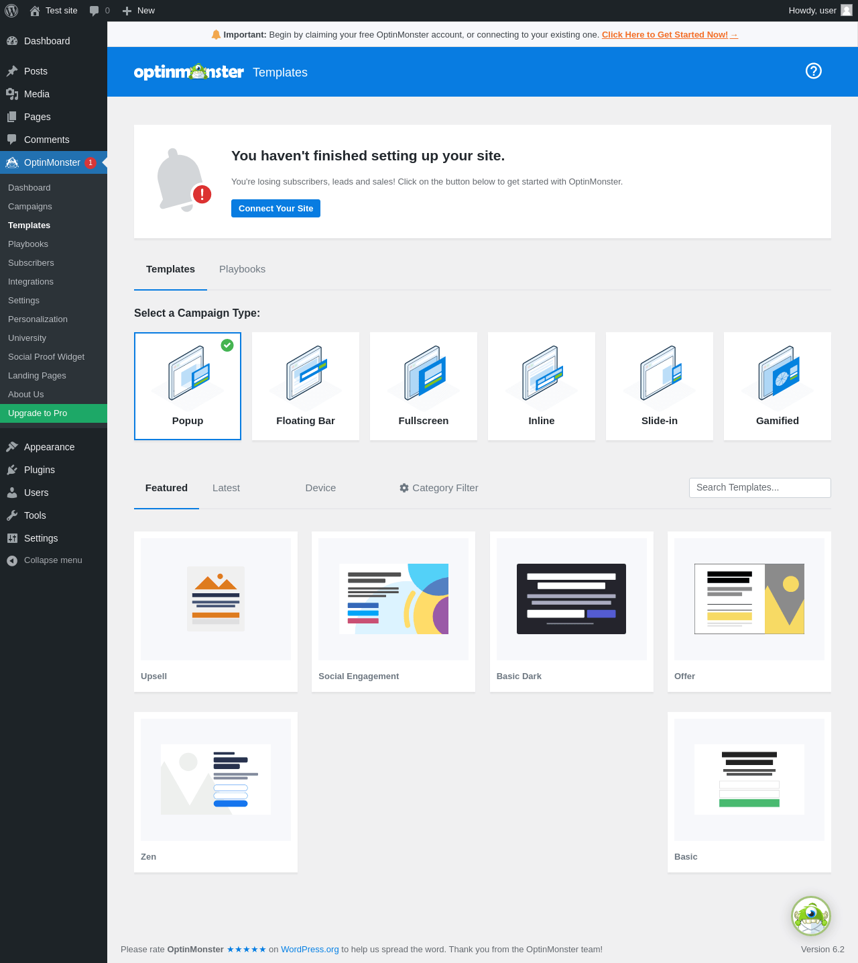Click the Collapse menu arrow icon

12,561
